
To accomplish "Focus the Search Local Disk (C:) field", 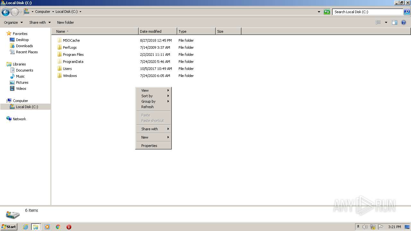I will (368, 12).
